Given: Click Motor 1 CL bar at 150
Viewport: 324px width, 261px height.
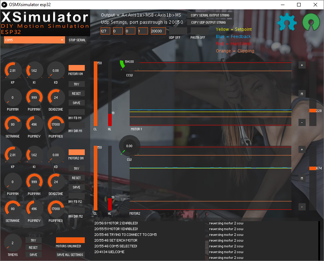Looking at the screenshot, I should click(x=96, y=94).
